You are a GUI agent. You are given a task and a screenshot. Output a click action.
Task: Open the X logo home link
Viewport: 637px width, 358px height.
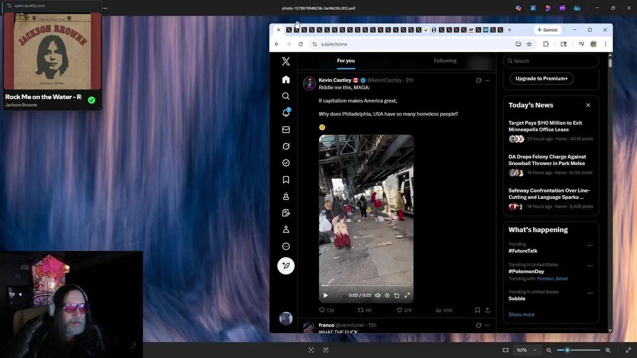286,62
